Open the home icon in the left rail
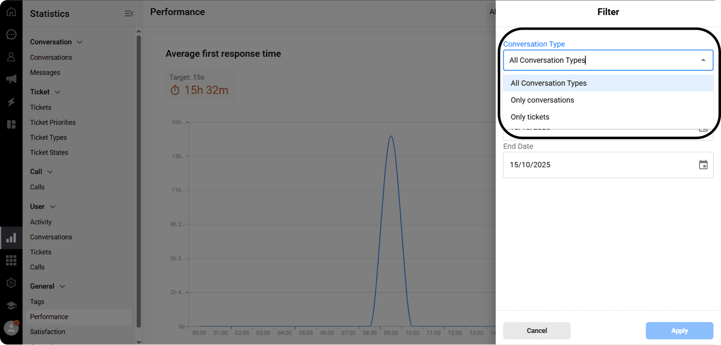Image resolution: width=721 pixels, height=345 pixels. (x=11, y=12)
